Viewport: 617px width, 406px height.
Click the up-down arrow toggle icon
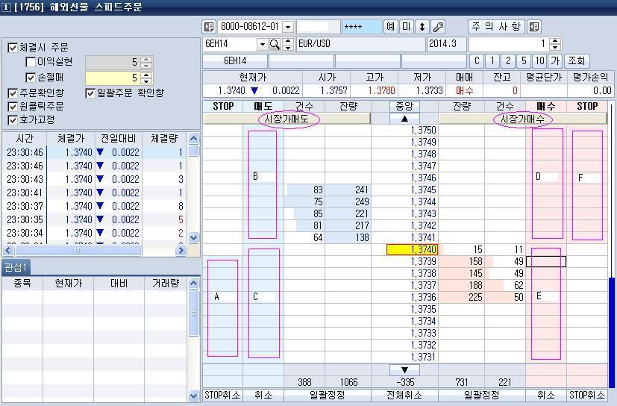(x=422, y=27)
